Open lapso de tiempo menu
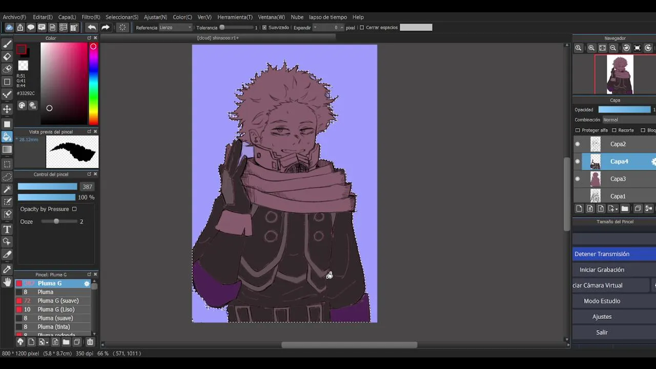Screen dimensions: 656x369 328,17
